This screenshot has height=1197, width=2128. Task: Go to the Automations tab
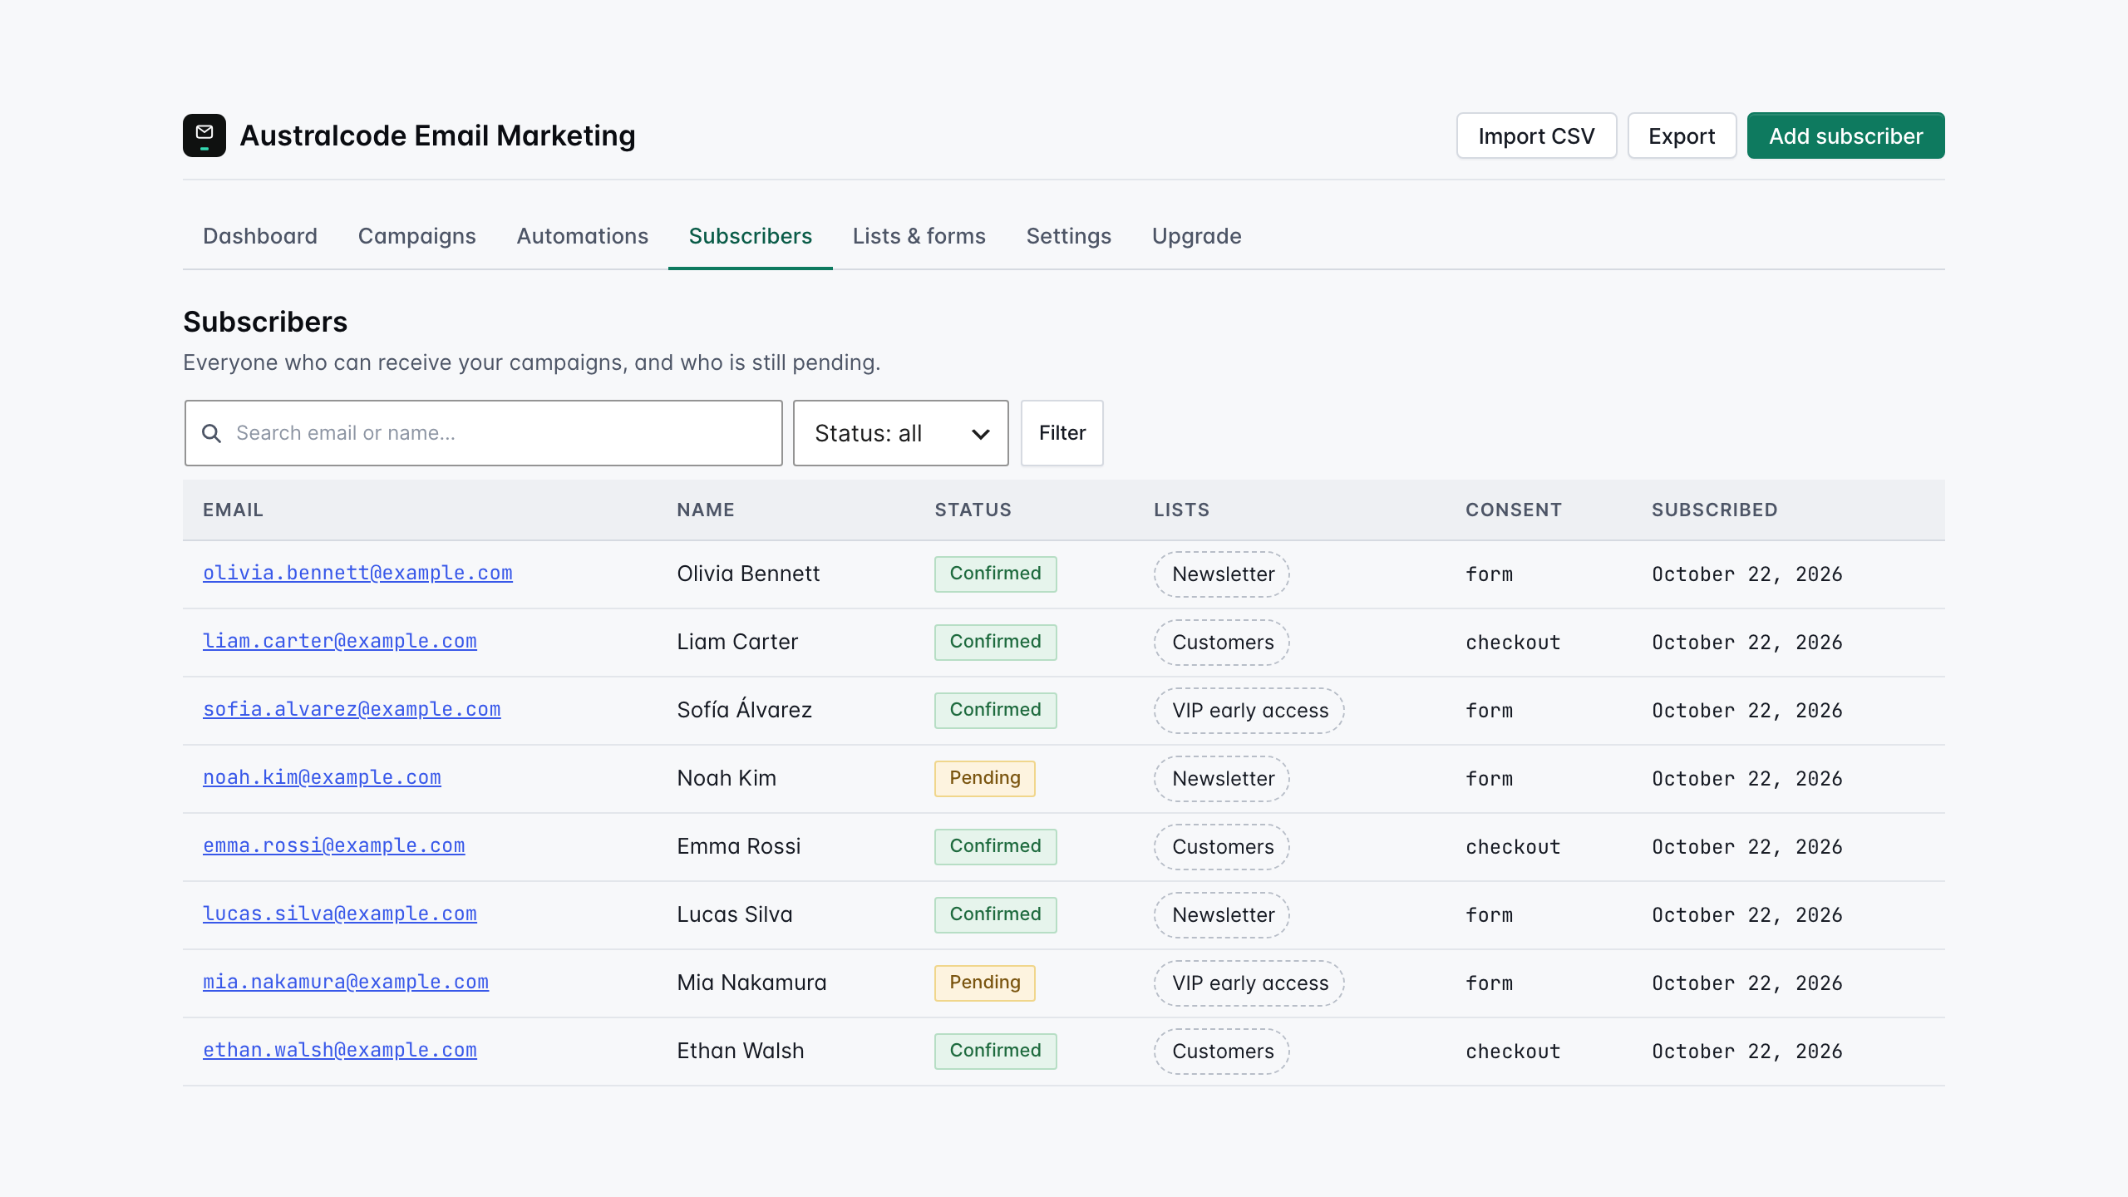(x=583, y=236)
